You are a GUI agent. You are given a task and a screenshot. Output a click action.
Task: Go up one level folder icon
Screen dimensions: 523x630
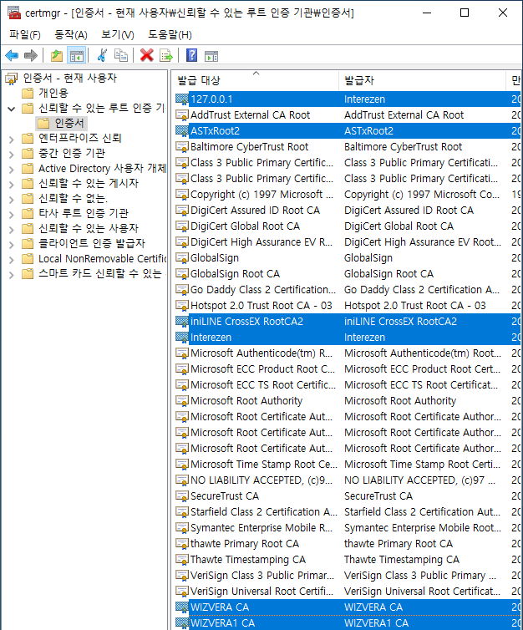(x=57, y=55)
